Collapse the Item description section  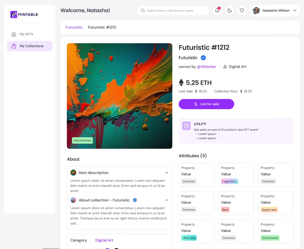[x=166, y=173]
